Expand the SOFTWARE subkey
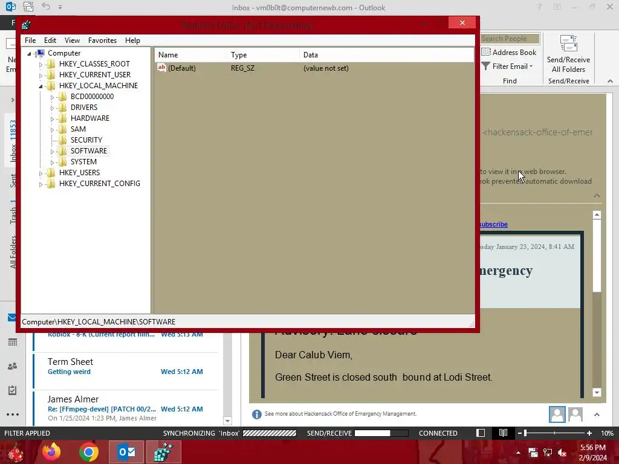Viewport: 619px width, 464px height. pyautogui.click(x=52, y=152)
